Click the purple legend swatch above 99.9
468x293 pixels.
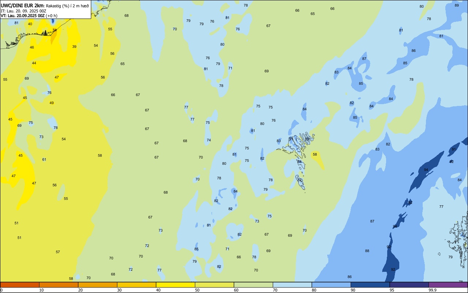pyautogui.click(x=448, y=285)
